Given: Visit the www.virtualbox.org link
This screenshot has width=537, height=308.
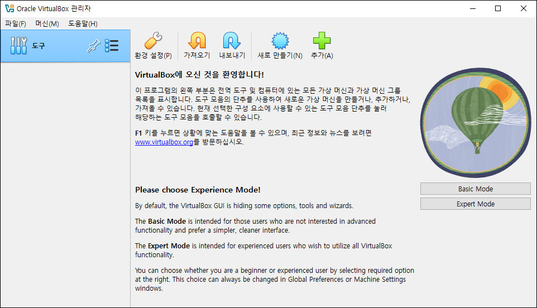Looking at the screenshot, I should point(164,142).
